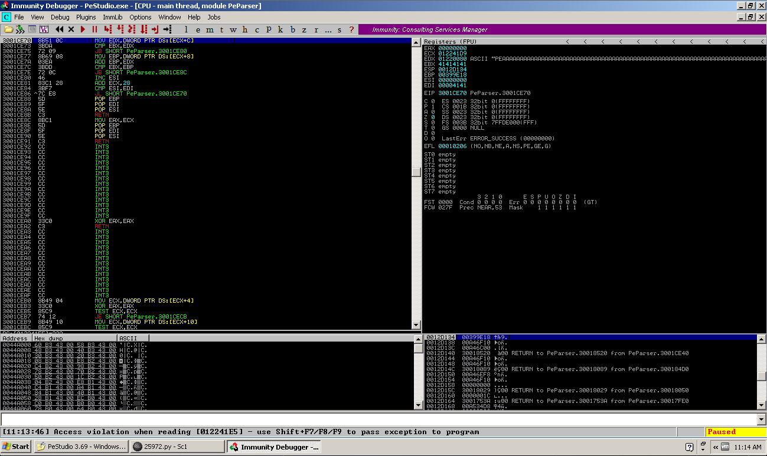Open the Options menu
The image size is (767, 456).
pos(141,17)
